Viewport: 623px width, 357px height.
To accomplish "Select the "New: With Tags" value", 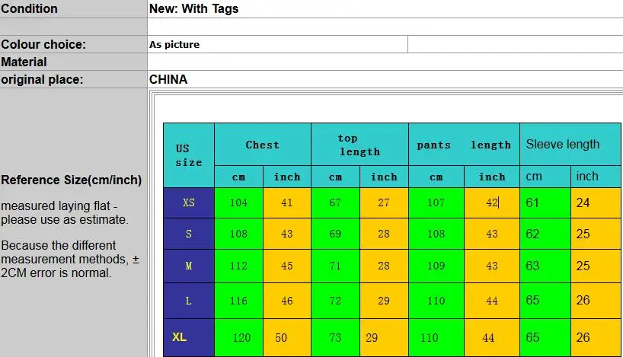I will 193,8.
